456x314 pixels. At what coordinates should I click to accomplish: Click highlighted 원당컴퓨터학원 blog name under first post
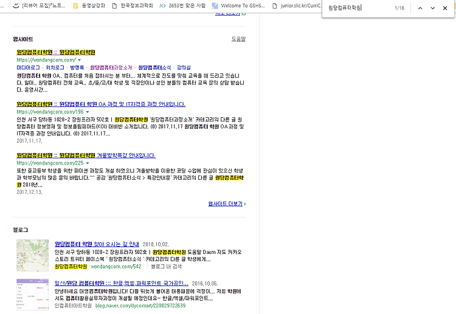click(x=71, y=267)
